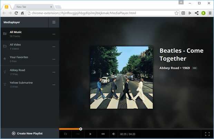Open the Chrome main menu

(210, 13)
